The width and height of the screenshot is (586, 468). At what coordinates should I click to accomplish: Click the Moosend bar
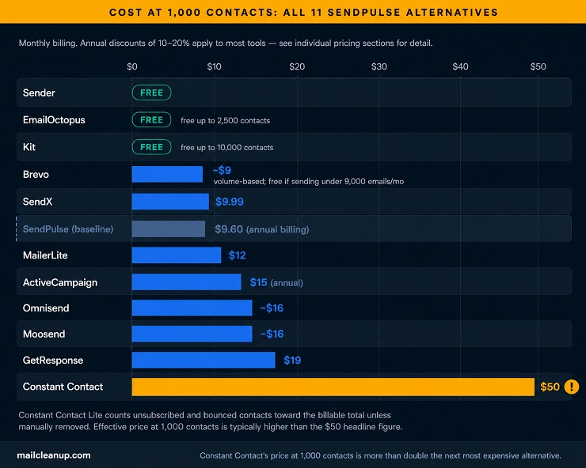pos(192,334)
